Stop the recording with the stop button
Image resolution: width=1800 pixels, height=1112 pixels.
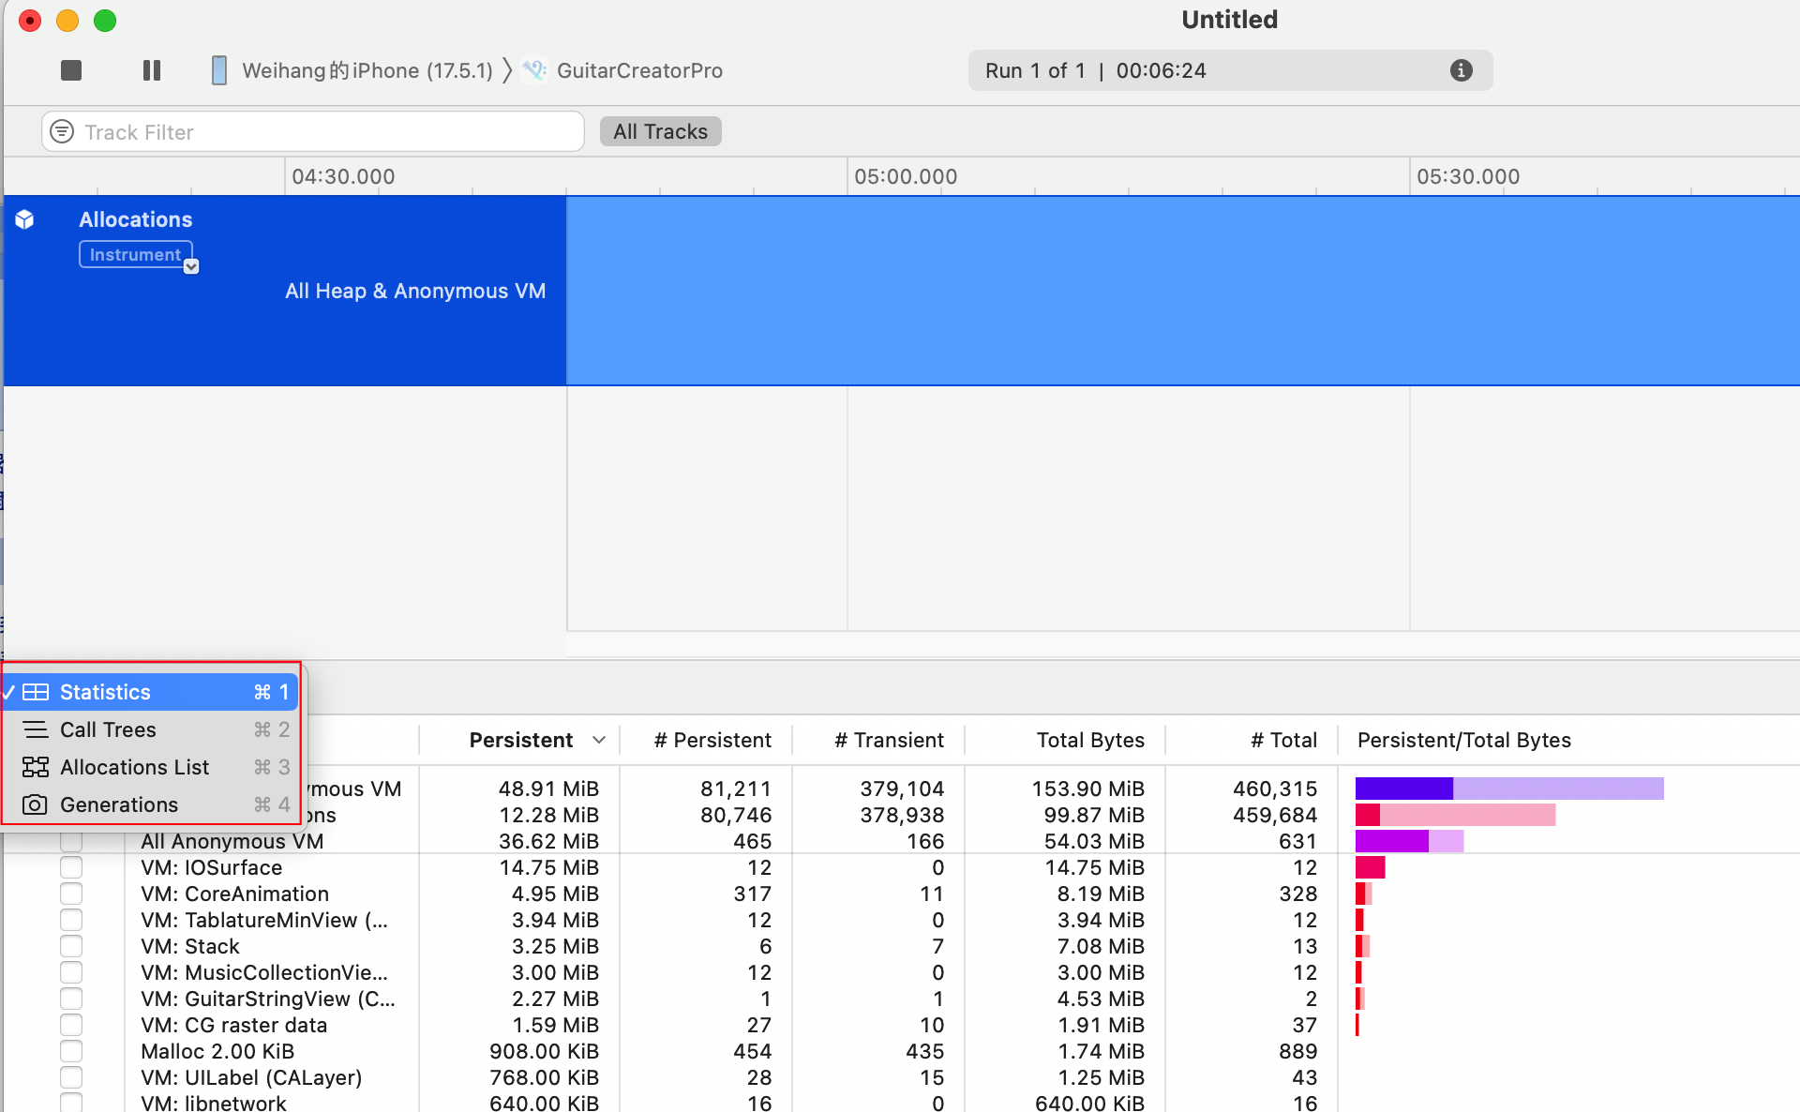71,70
